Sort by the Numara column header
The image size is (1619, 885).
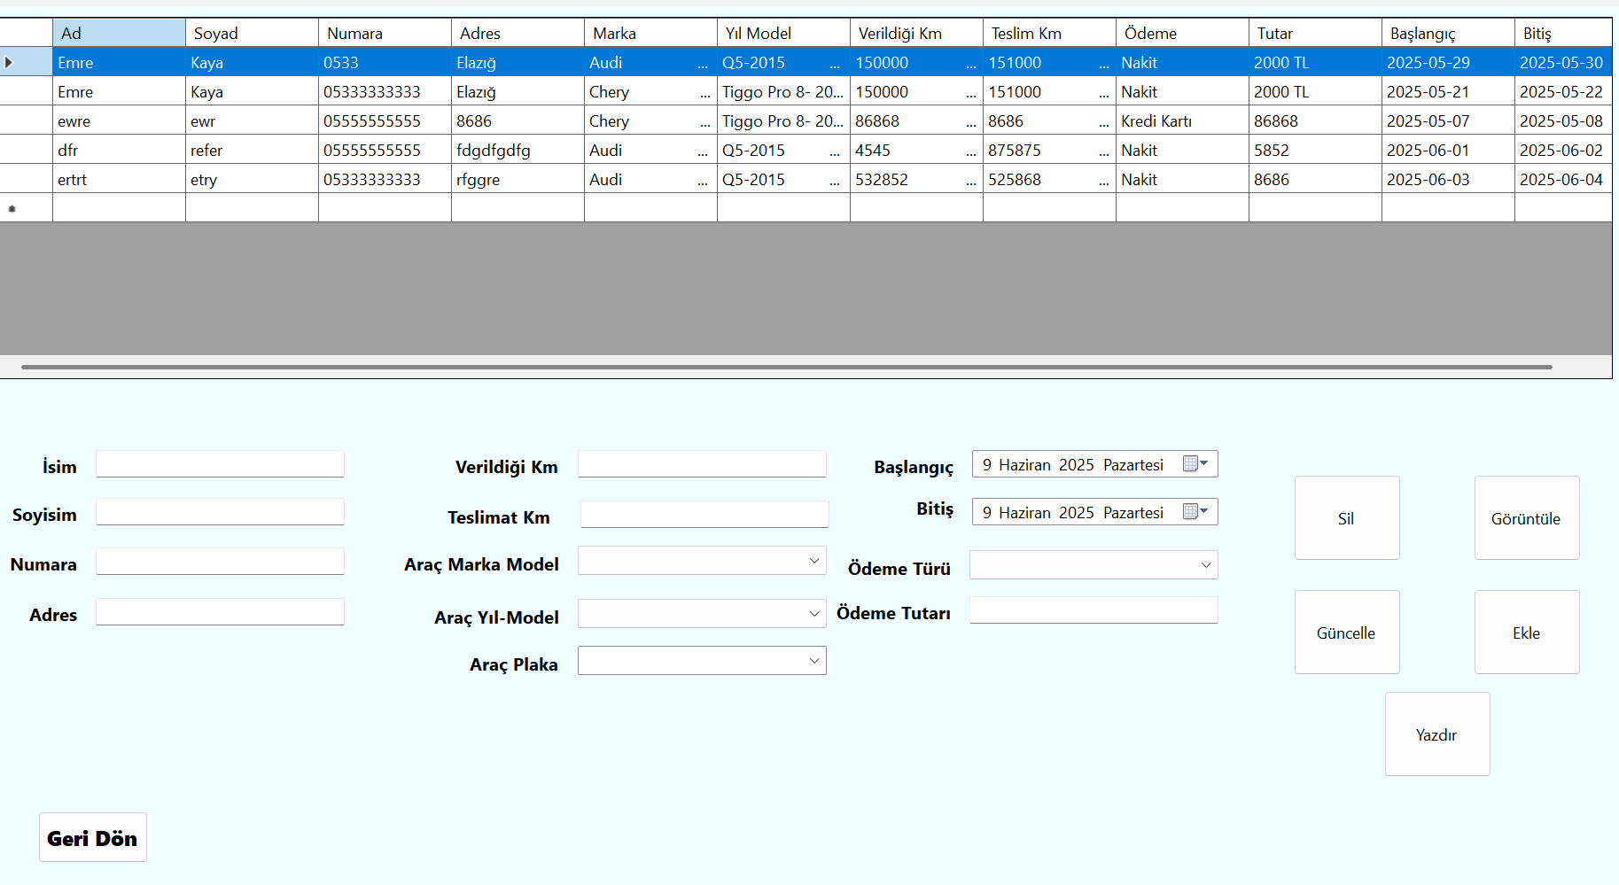click(x=385, y=33)
